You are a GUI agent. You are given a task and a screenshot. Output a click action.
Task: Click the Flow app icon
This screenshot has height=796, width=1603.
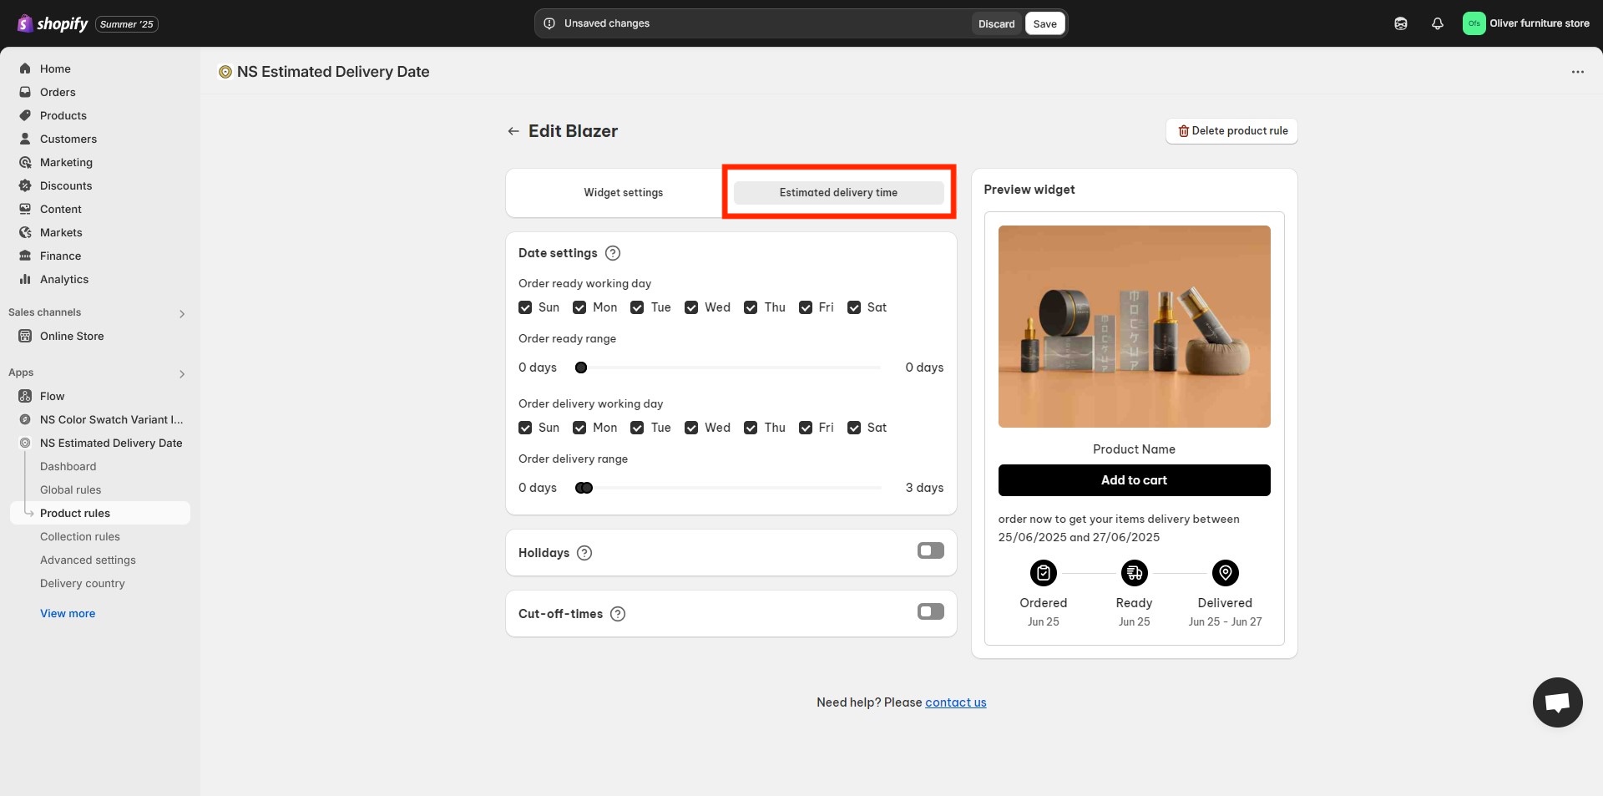coord(25,396)
